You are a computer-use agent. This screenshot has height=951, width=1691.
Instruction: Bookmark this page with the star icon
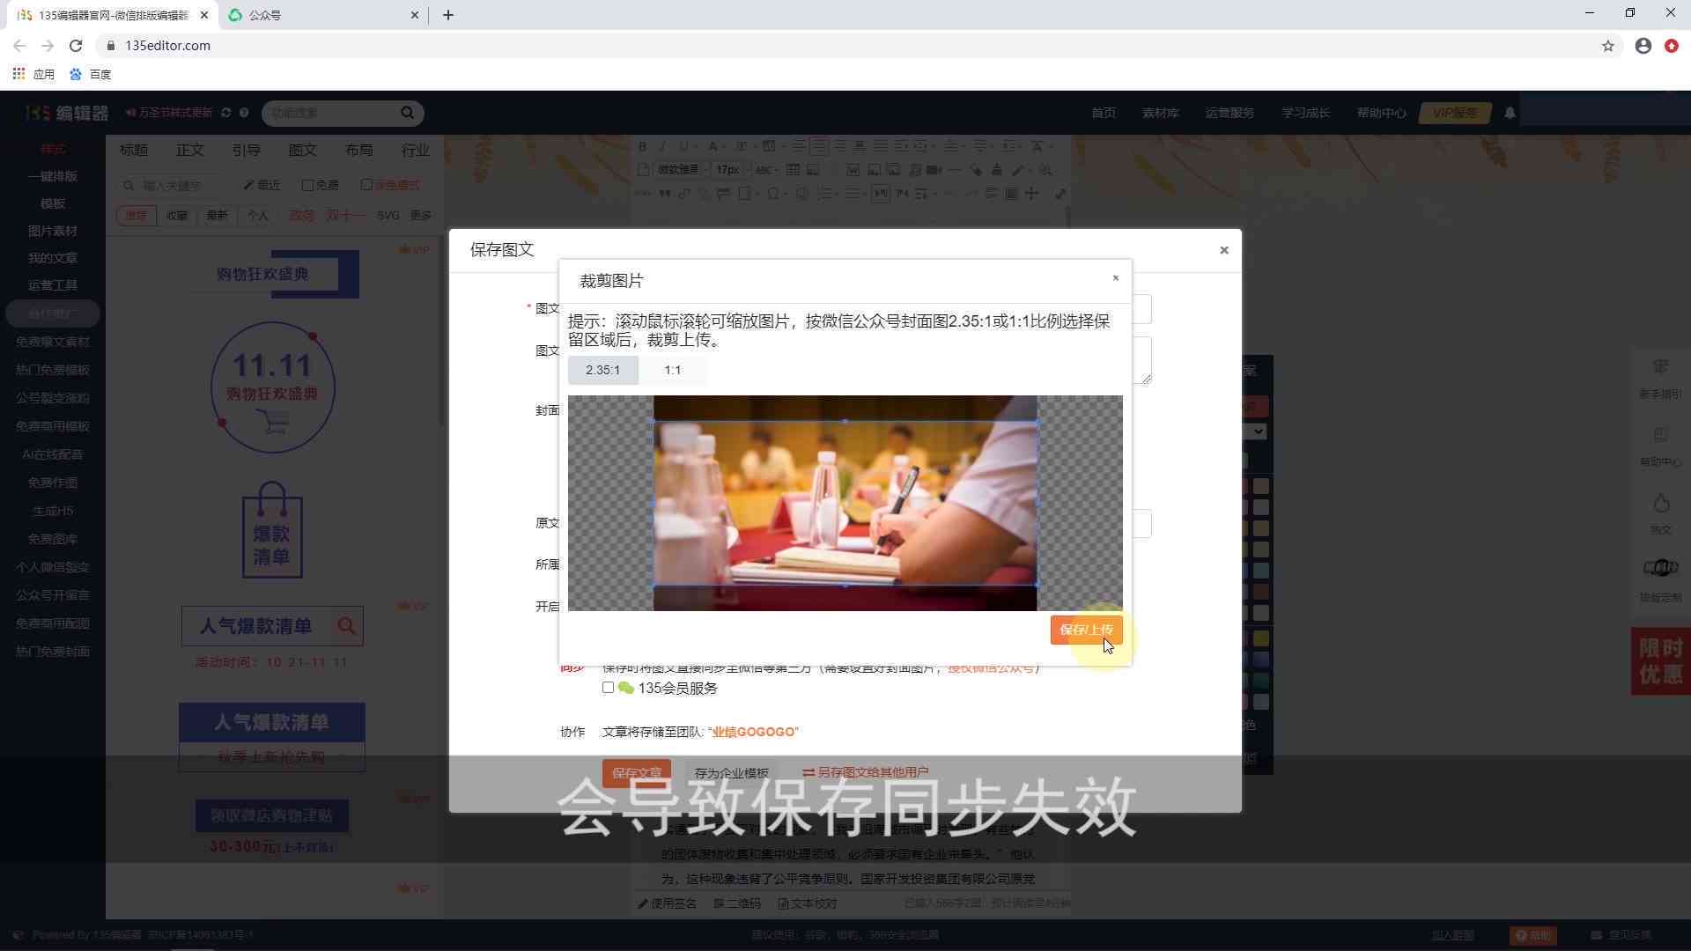[1608, 46]
